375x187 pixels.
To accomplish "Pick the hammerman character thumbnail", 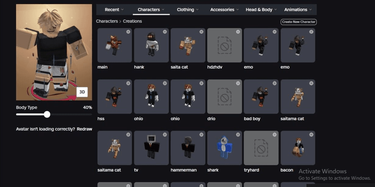I will coord(188,148).
